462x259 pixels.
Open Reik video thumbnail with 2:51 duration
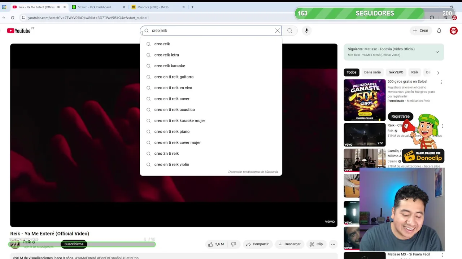[365, 135]
